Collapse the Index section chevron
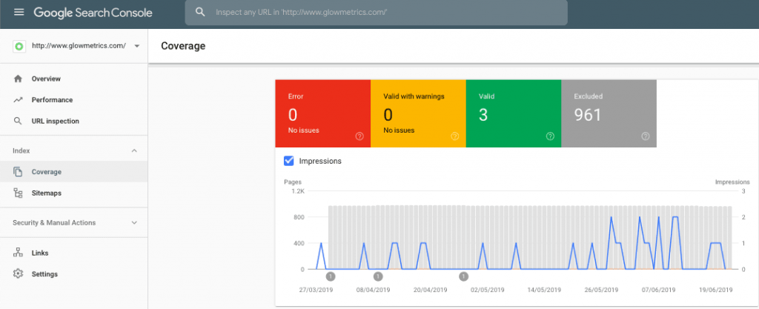Image resolution: width=759 pixels, height=309 pixels. pyautogui.click(x=134, y=151)
